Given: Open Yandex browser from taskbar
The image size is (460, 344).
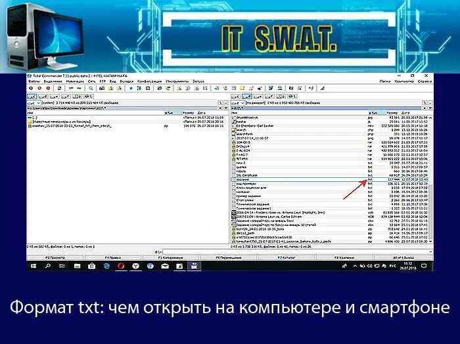Looking at the screenshot, I should point(135,266).
